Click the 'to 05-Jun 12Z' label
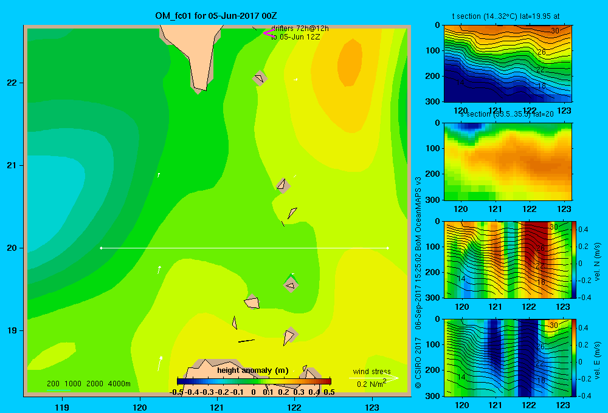The height and width of the screenshot is (413, 608). [x=295, y=37]
